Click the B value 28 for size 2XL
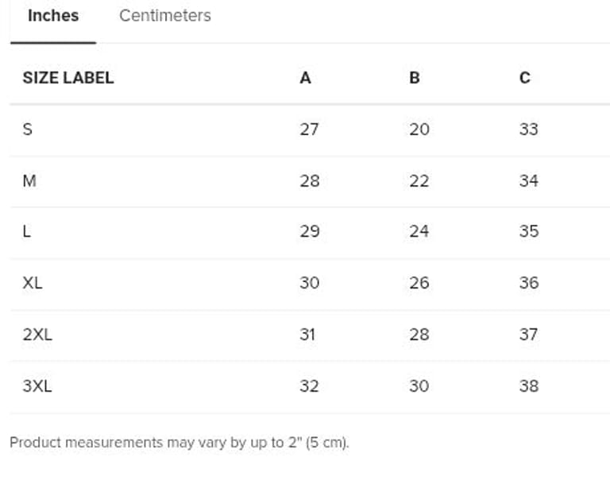Screen dimensions: 610x499 coord(419,335)
